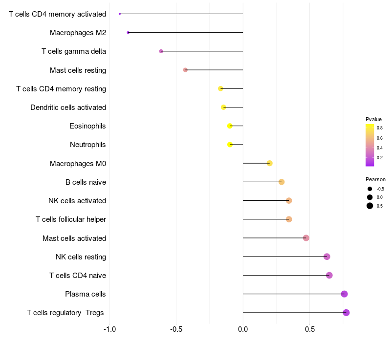
Task: Click the Plasma cells data point
Action: (x=344, y=294)
